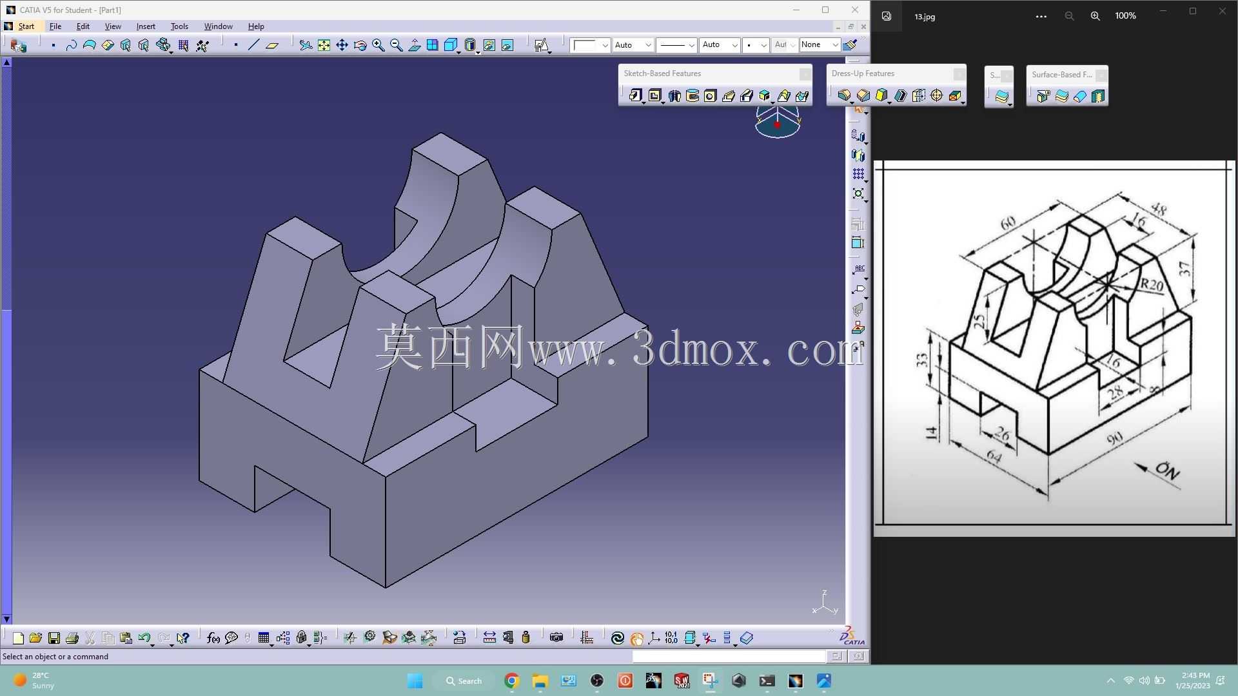Open the first Auto line thickness dropdown
Viewport: 1238px width, 696px height.
click(648, 45)
